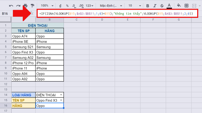Screen dimensions: 202x113
Task: Toggle Strikethrough formatting
Action: point(162,6)
